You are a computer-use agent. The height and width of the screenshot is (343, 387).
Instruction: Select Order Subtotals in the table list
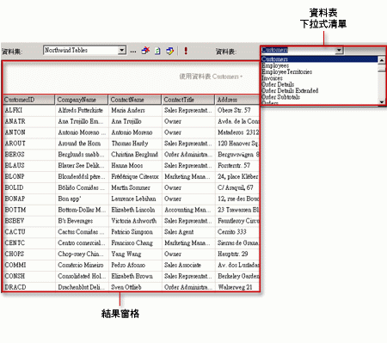coord(319,97)
